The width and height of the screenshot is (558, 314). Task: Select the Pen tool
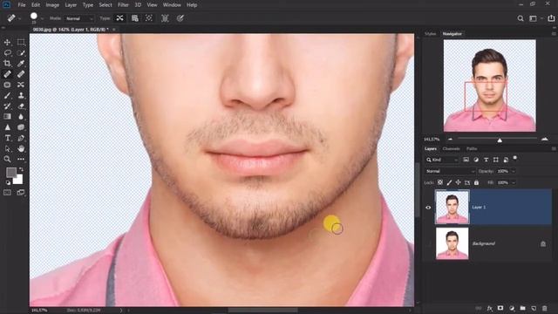[21, 138]
